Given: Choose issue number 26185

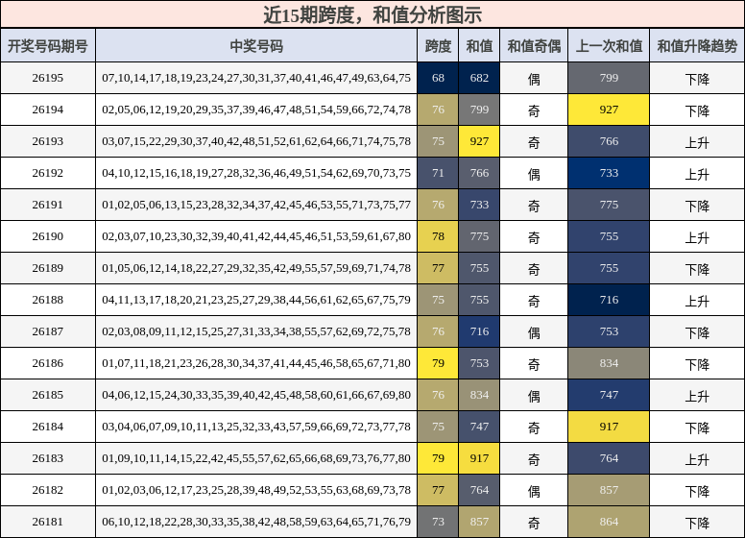Looking at the screenshot, I should (47, 395).
